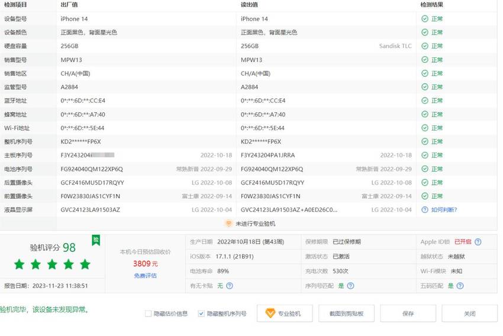Click the help icon beside 序列号匹配 是
Screen dimensions: 503x336
(351, 286)
